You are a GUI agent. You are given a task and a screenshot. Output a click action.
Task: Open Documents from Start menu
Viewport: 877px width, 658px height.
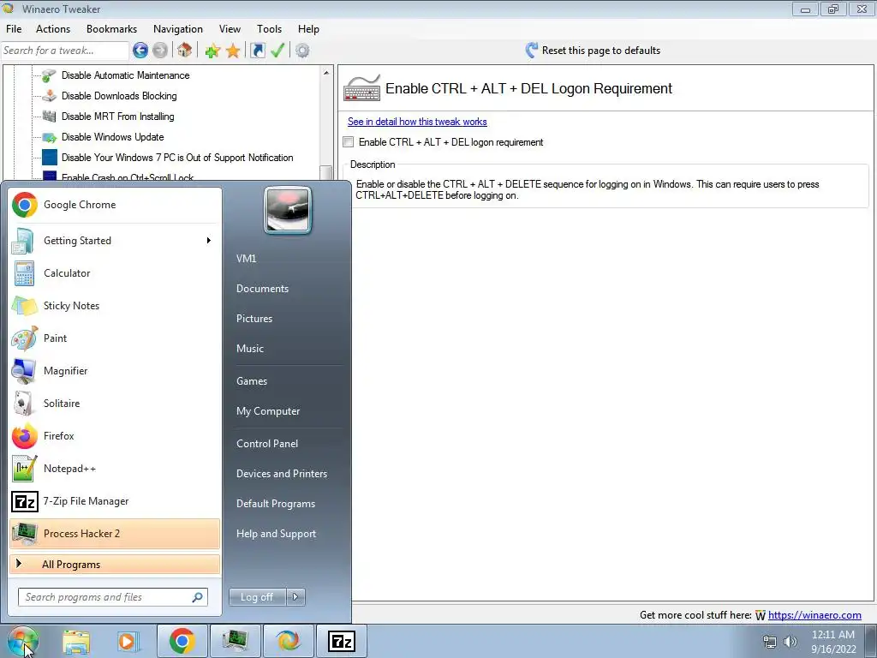tap(262, 289)
